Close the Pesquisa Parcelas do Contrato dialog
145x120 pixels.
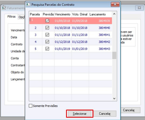115,4
